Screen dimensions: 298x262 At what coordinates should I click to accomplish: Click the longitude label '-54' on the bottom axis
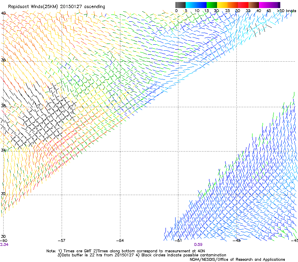(x=120, y=241)
